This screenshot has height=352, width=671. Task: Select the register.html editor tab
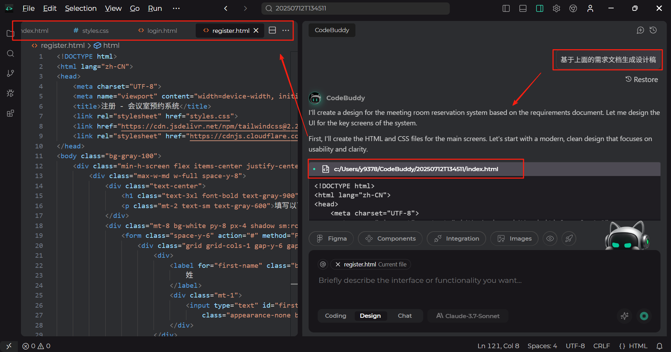(231, 31)
